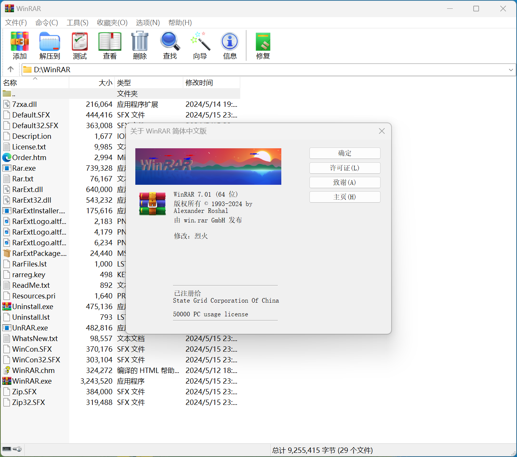
Task: Click the up-arrow to go to parent folder
Action: [x=10, y=69]
